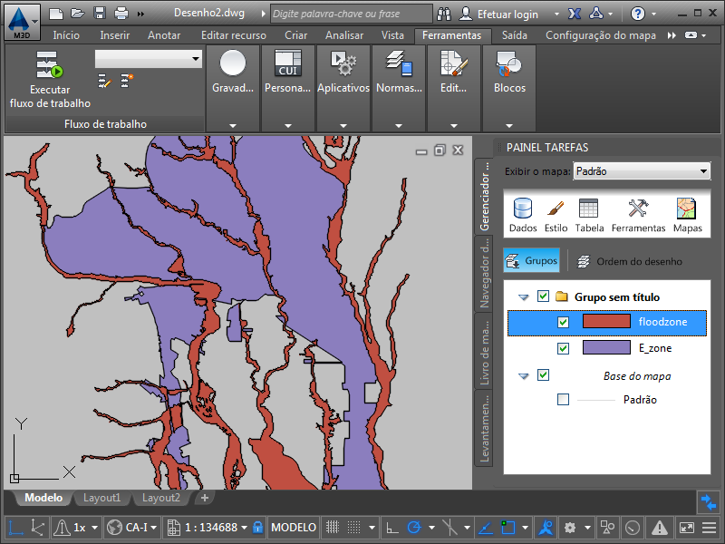Click the Estilo paintbrush icon
The height and width of the screenshot is (544, 725).
[x=556, y=209]
